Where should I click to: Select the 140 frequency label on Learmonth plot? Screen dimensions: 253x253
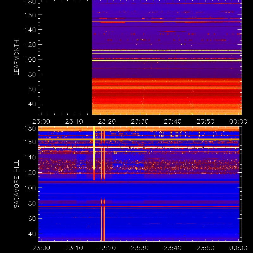[x=30, y=30]
